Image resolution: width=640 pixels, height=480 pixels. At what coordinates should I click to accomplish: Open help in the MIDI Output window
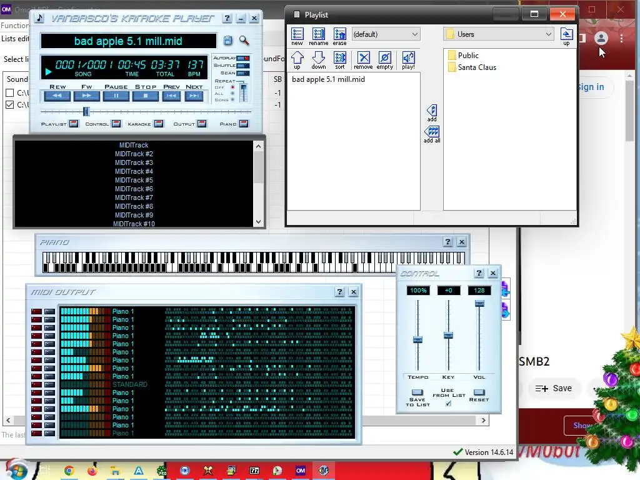[339, 292]
